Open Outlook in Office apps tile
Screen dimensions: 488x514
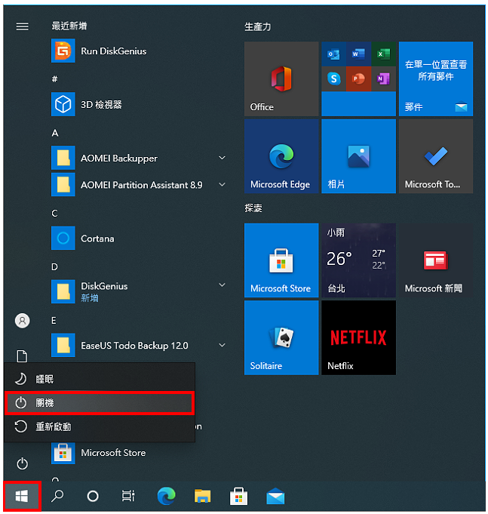pos(333,54)
